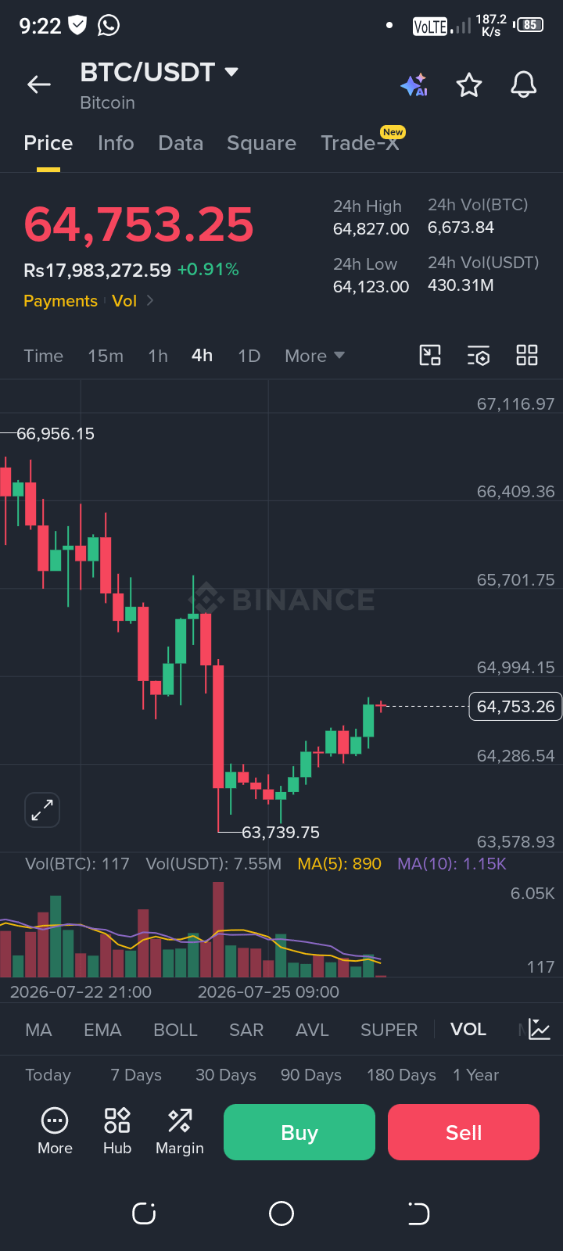
Task: Open the four-square grid layout icon
Action: point(527,355)
